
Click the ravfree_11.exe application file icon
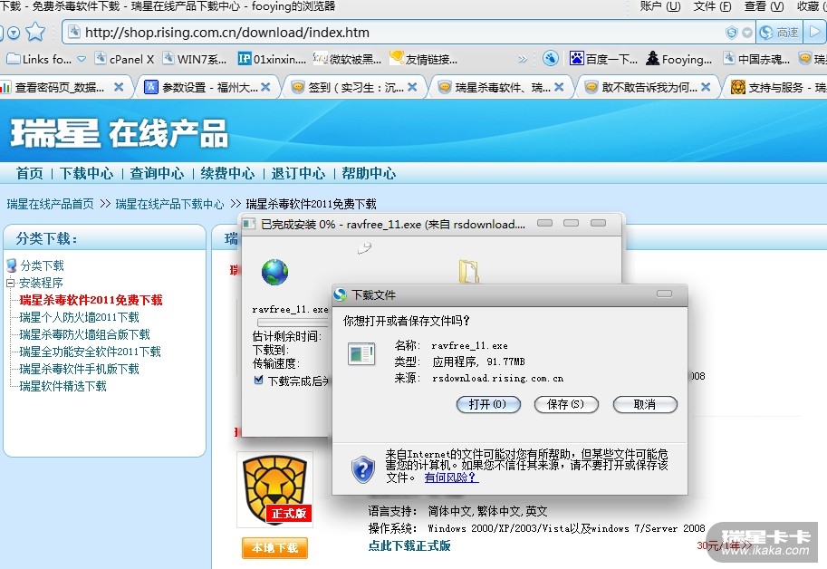pyautogui.click(x=361, y=354)
